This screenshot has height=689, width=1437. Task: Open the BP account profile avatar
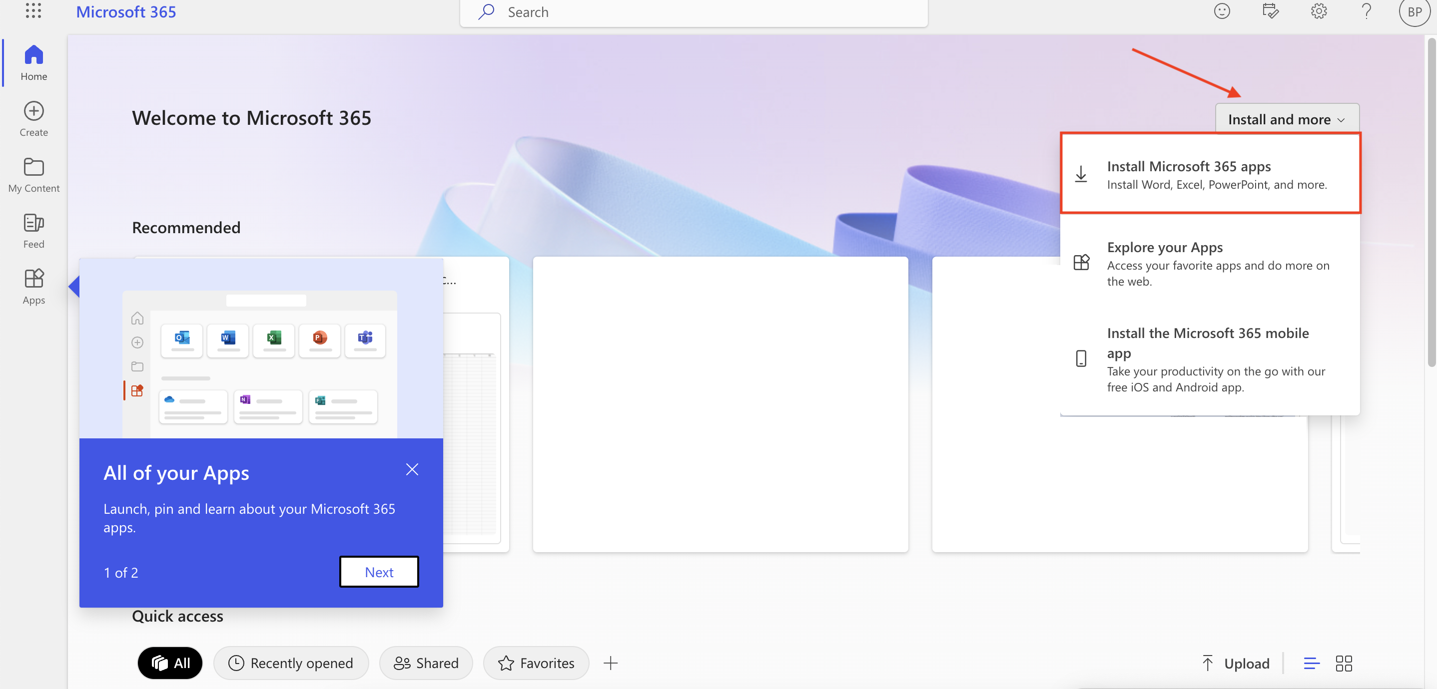1415,11
